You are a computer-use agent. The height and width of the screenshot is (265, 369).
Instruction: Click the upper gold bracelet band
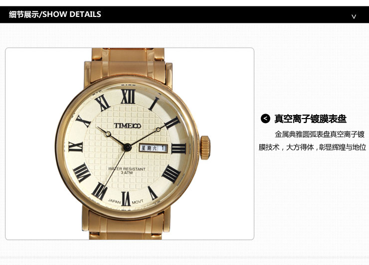click(128, 63)
